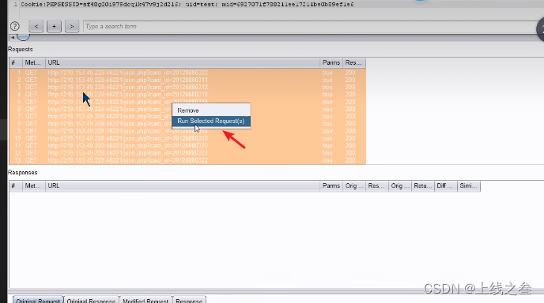This screenshot has width=544, height=303.
Task: Select request row 4 ending 20128880313
Action: pyautogui.click(x=187, y=95)
